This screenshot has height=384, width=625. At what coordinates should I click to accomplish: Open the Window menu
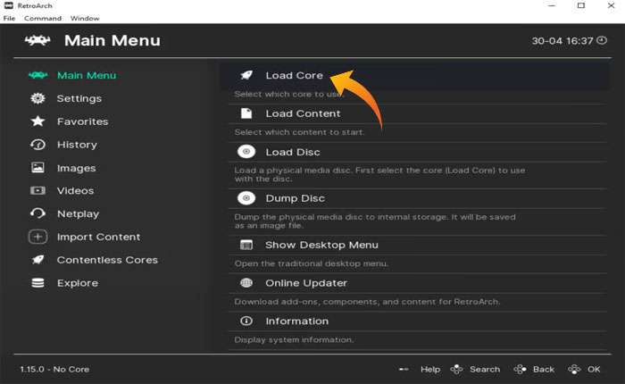(x=85, y=18)
